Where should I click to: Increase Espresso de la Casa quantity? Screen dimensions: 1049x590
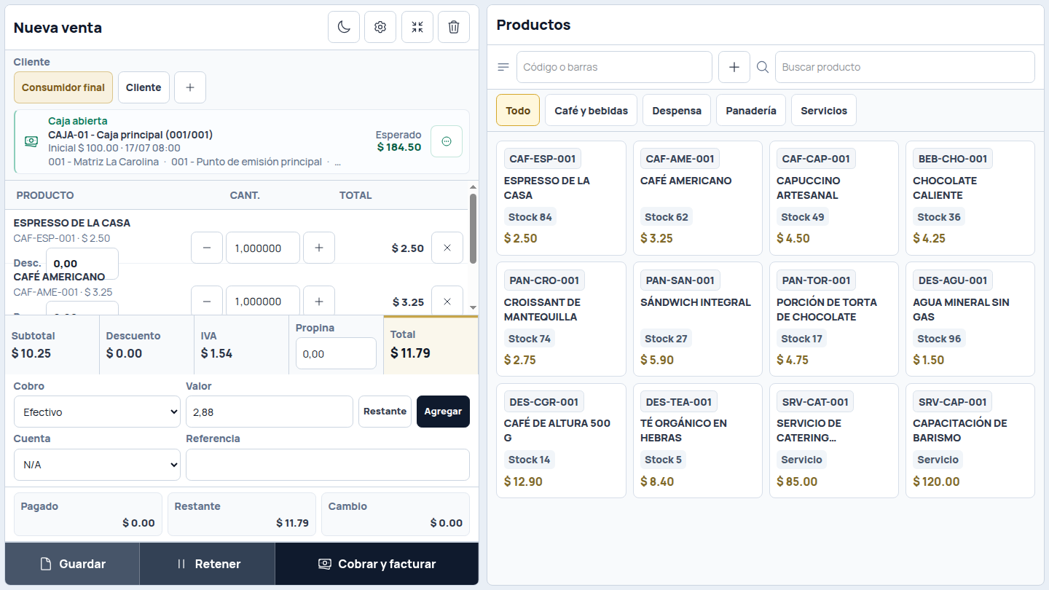pyautogui.click(x=319, y=248)
